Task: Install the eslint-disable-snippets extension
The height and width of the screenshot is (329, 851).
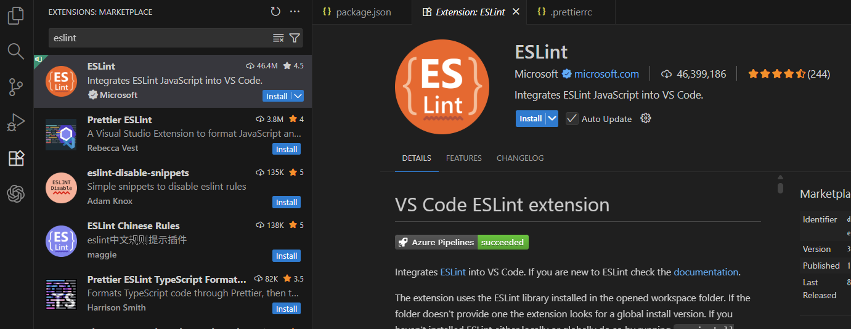Action: click(x=287, y=202)
